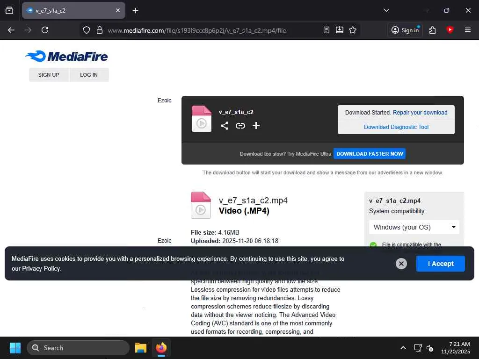Show site security info via padlock icon
479x359 pixels.
click(99, 30)
